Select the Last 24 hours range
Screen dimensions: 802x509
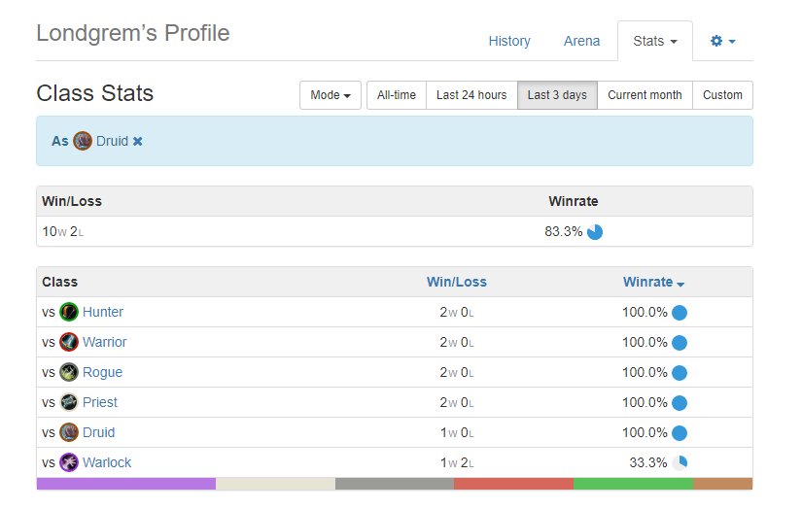tap(471, 95)
